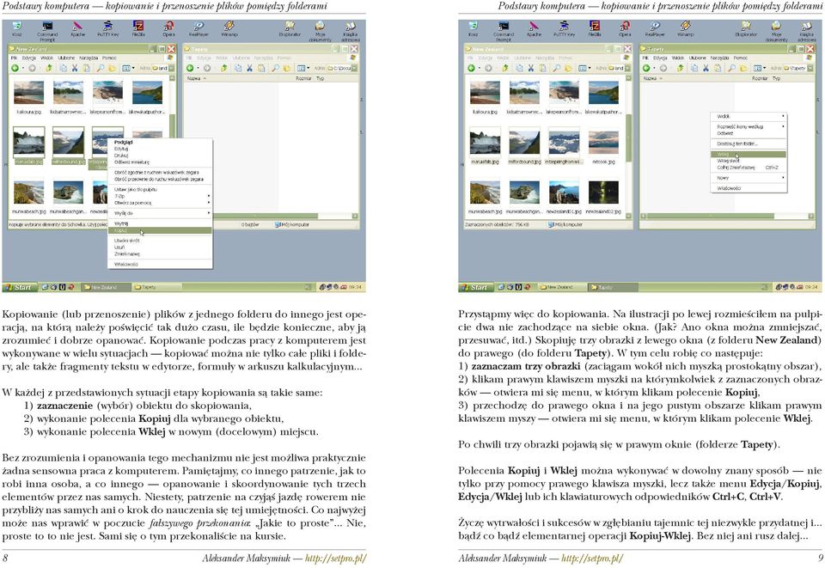
Task: Page 8 screenshot: open PuTTY Key desktop icon
Action: [x=108, y=29]
